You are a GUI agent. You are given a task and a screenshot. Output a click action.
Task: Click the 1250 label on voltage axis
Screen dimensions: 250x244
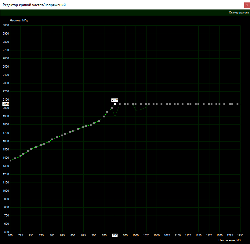point(240,235)
